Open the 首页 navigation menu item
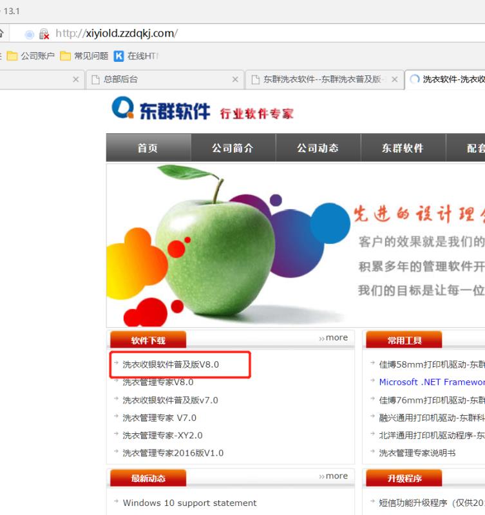485x515 pixels. [x=148, y=148]
